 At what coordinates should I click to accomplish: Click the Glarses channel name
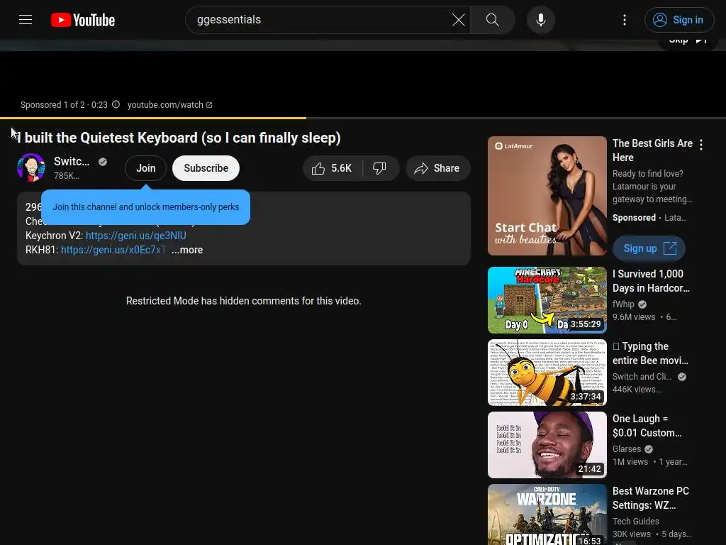tap(627, 449)
